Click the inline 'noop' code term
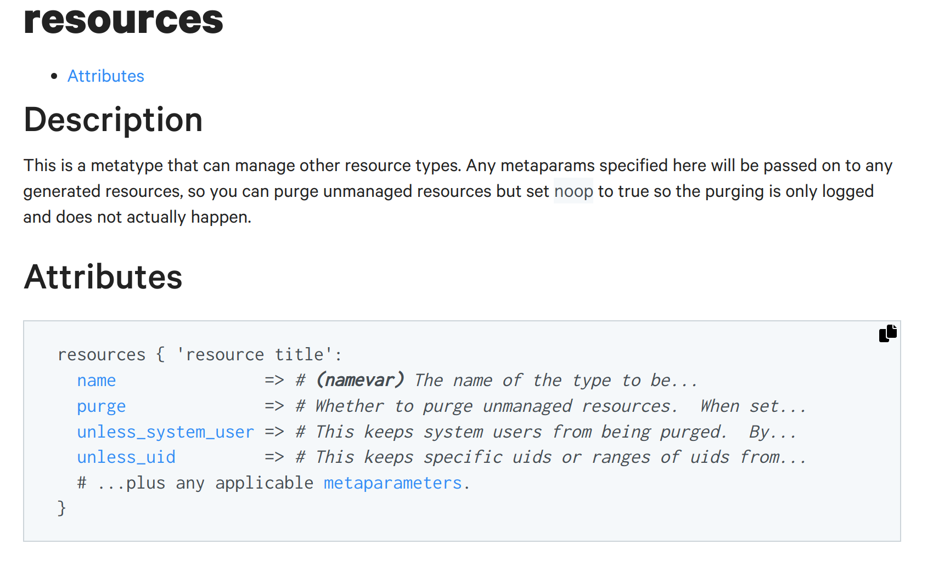 pos(574,191)
